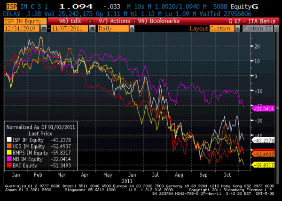Click the -59.8317 value in the legend
The width and height of the screenshot is (282, 201).
coord(61,153)
